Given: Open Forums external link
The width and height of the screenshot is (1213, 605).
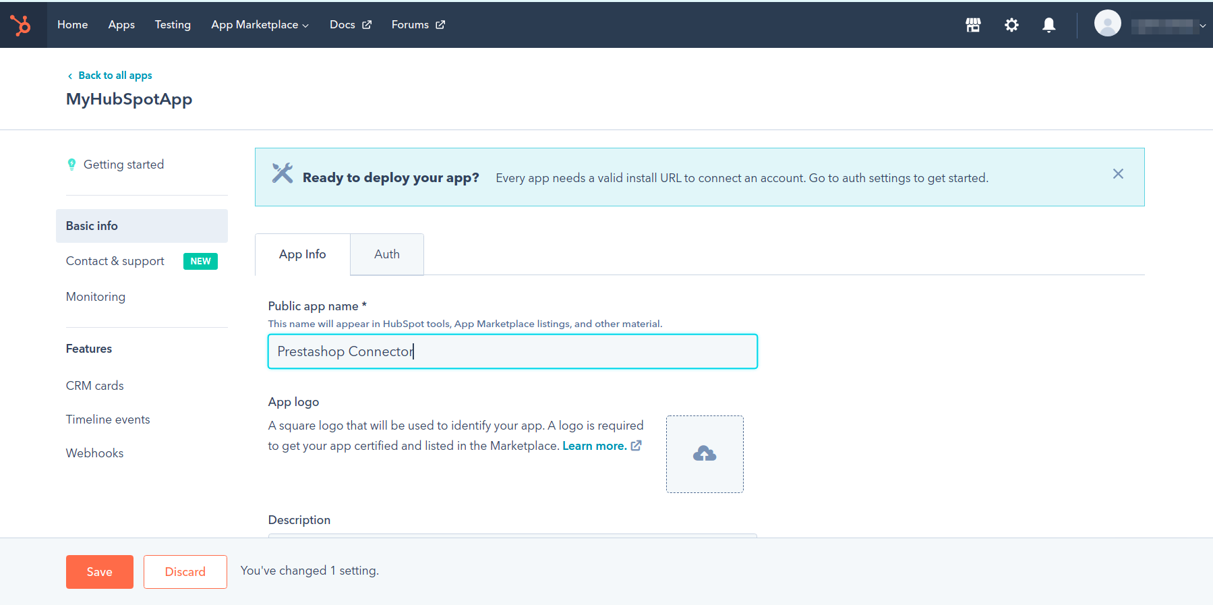Looking at the screenshot, I should pos(418,25).
